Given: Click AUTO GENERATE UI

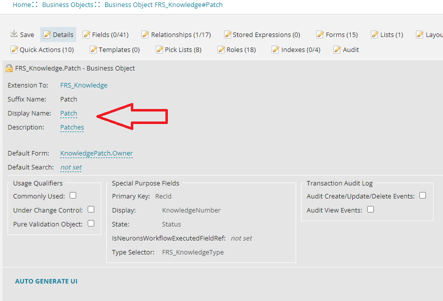Looking at the screenshot, I should [x=46, y=281].
